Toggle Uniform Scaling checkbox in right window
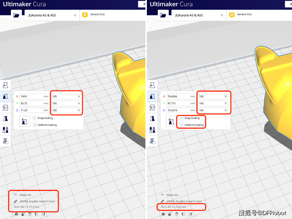Viewport: 292px width, 219px height. (182, 125)
